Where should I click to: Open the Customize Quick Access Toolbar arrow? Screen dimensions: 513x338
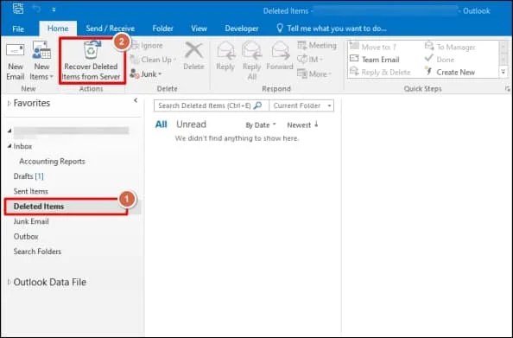(54, 10)
